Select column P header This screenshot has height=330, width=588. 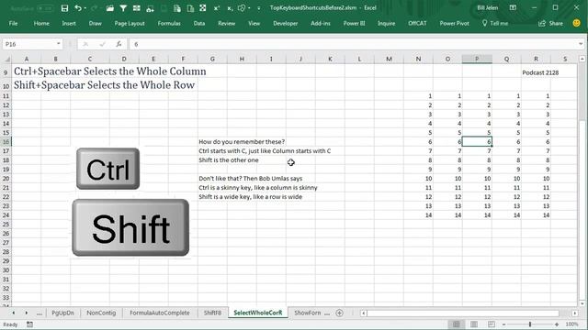click(x=477, y=59)
